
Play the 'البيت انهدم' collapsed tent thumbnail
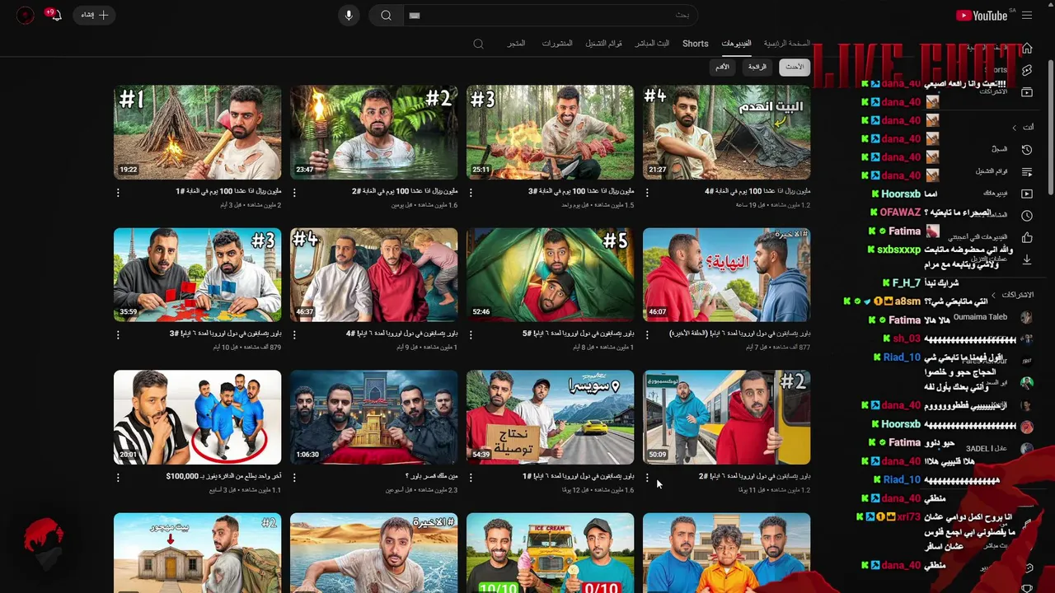click(727, 133)
